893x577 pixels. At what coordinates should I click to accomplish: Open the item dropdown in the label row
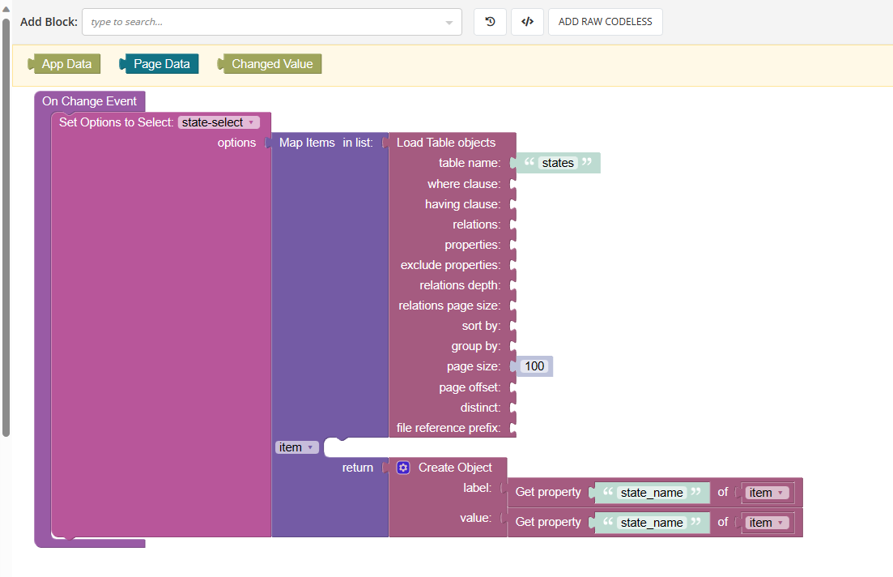(x=766, y=492)
